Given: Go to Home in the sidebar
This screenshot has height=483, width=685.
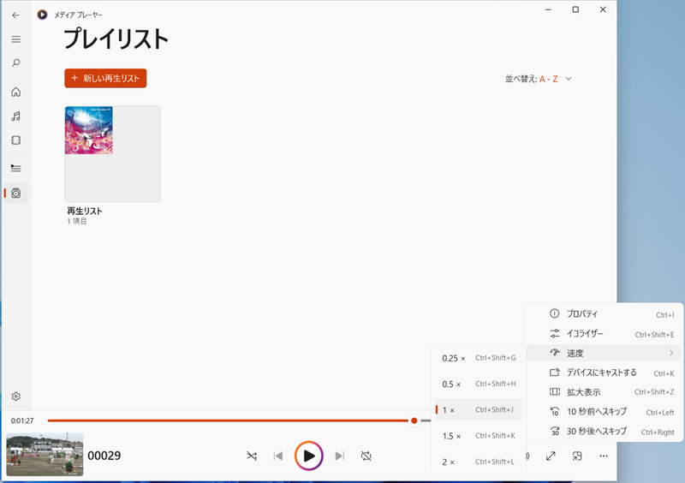Looking at the screenshot, I should tap(15, 92).
